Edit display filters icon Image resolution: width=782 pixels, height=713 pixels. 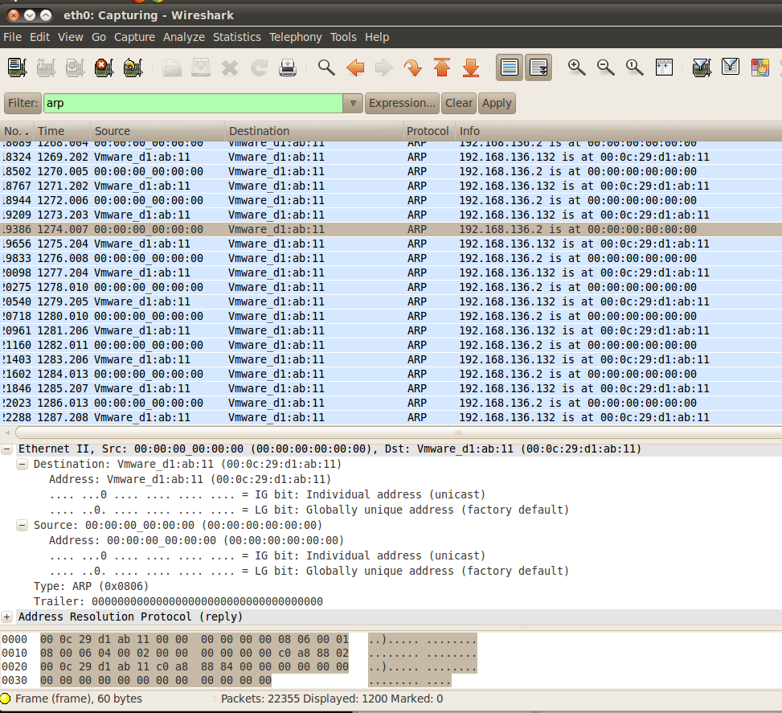(x=731, y=68)
